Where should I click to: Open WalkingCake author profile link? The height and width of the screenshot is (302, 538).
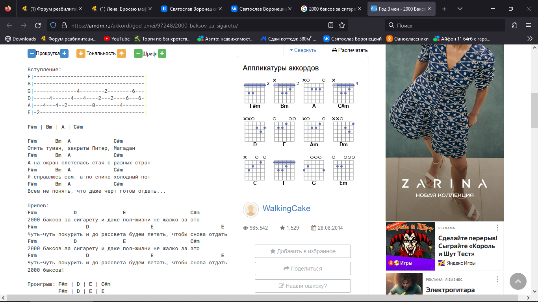pyautogui.click(x=286, y=209)
